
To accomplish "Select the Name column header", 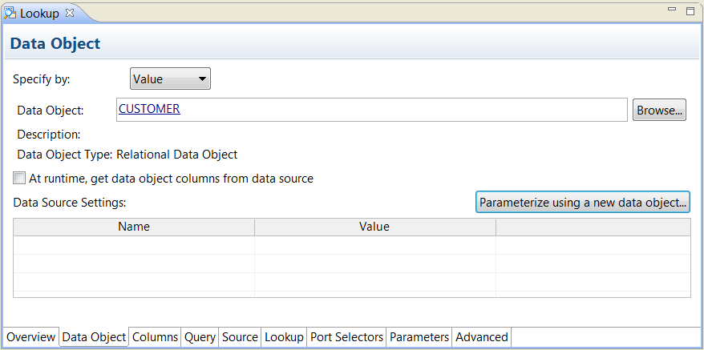I will 134,227.
